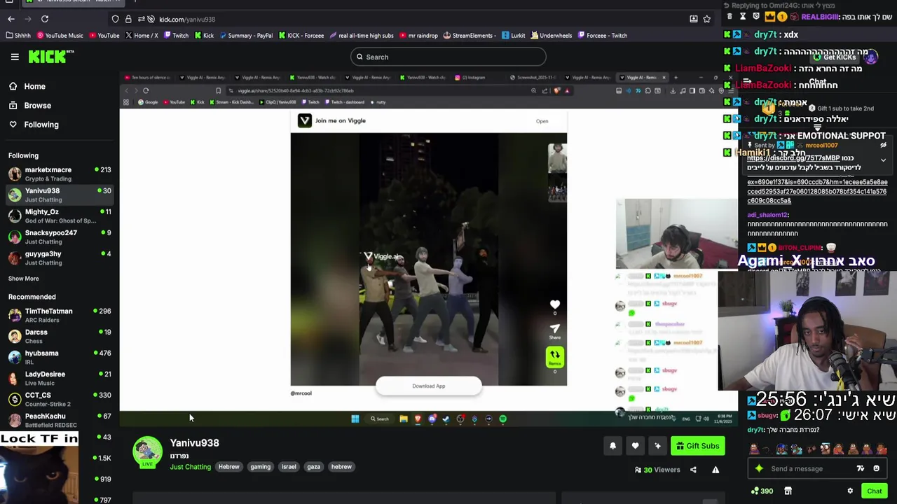Select the israel tag

click(289, 467)
